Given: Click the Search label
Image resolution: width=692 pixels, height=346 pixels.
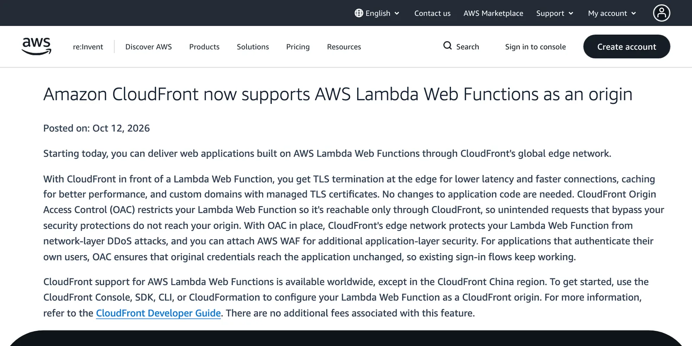Looking at the screenshot, I should (468, 47).
